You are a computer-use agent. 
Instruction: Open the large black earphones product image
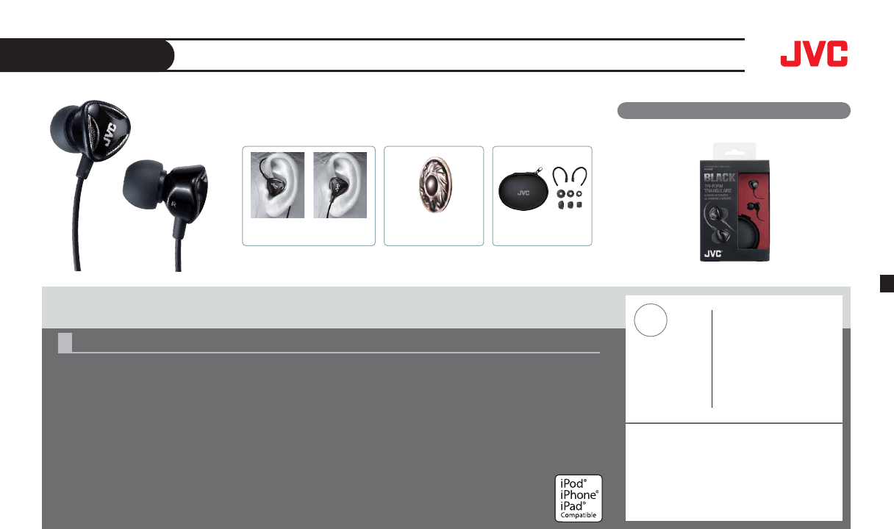129,185
